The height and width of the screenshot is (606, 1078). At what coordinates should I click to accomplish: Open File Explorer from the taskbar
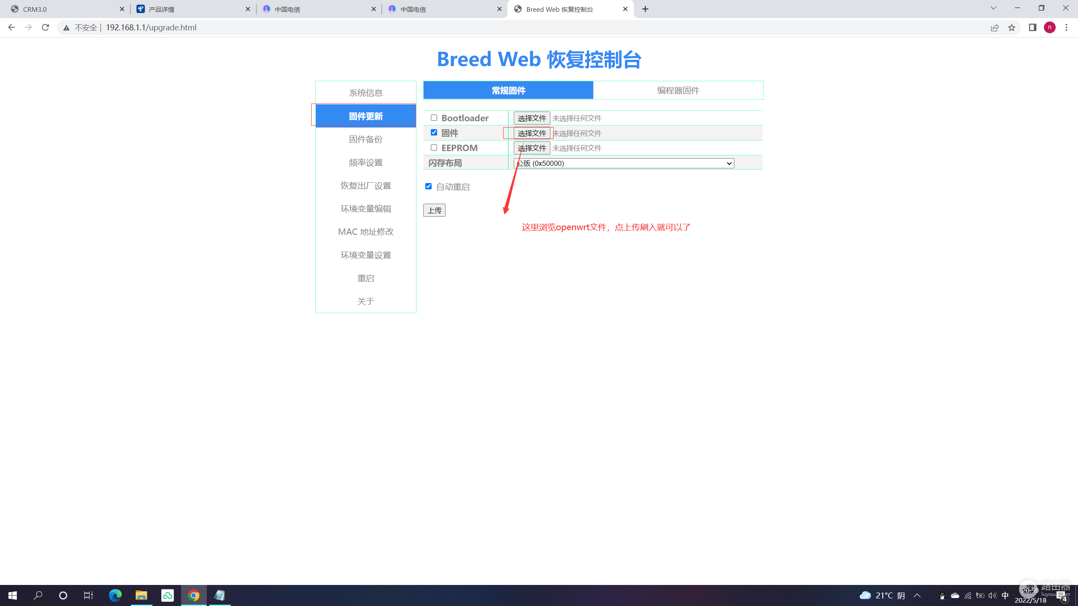point(141,595)
